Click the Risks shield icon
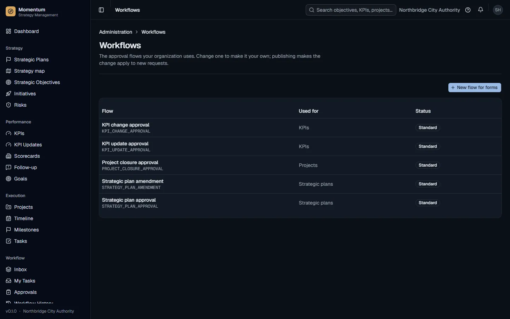This screenshot has height=319, width=510. [8, 105]
